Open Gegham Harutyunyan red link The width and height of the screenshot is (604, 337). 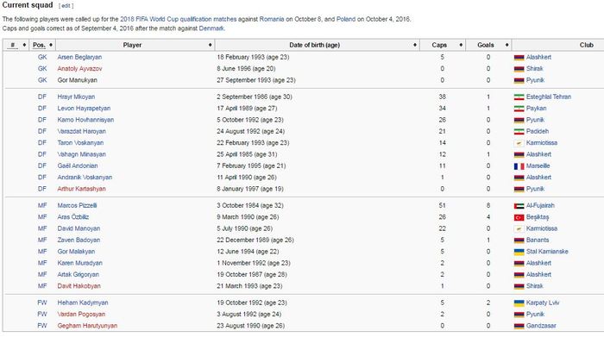(87, 326)
